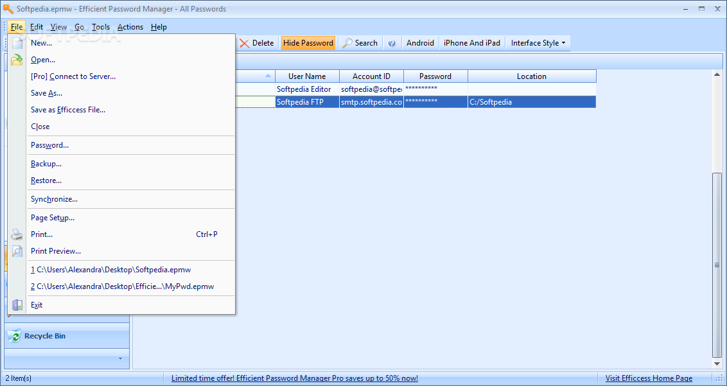The width and height of the screenshot is (727, 386).
Task: Sort by User Name column header
Action: [x=307, y=76]
